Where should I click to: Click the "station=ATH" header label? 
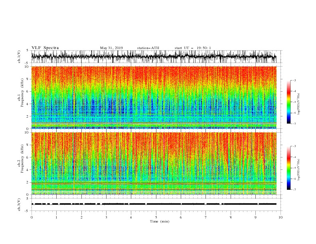148,48
